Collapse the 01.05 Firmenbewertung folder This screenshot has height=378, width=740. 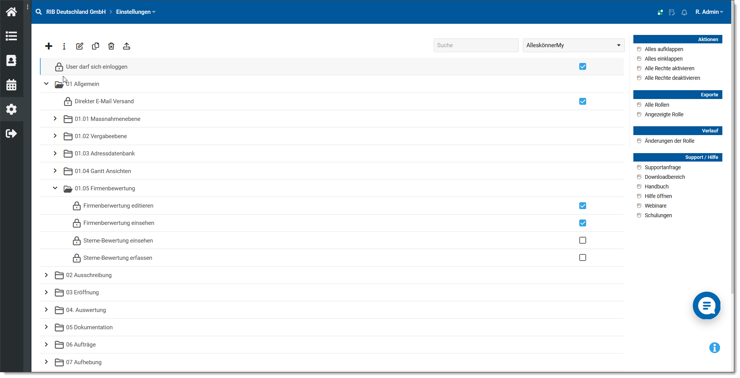click(x=55, y=188)
